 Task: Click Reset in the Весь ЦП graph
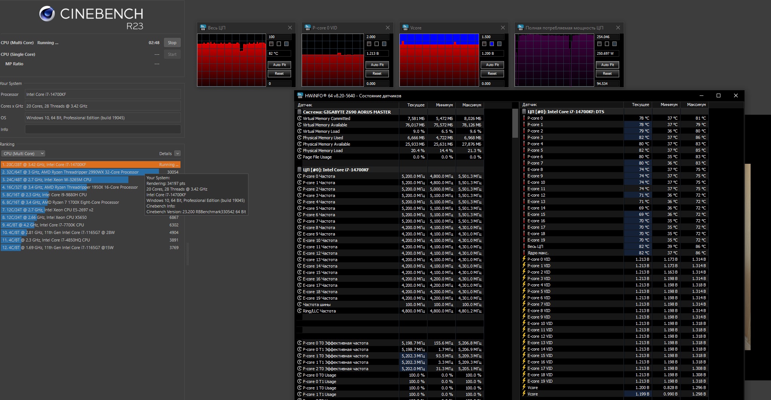pyautogui.click(x=279, y=74)
